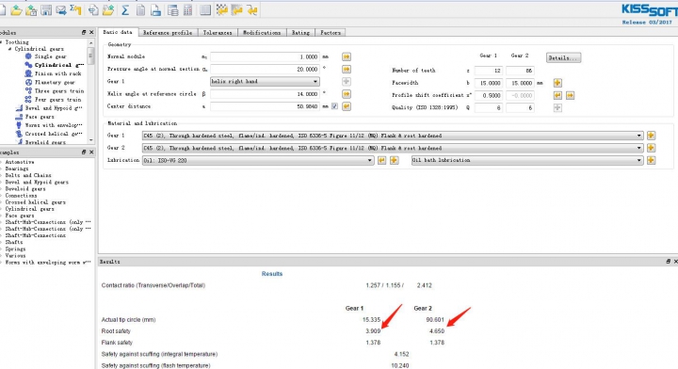The width and height of the screenshot is (678, 369).
Task: Expand the Oil bath lubrication dropdown
Action: click(x=527, y=160)
